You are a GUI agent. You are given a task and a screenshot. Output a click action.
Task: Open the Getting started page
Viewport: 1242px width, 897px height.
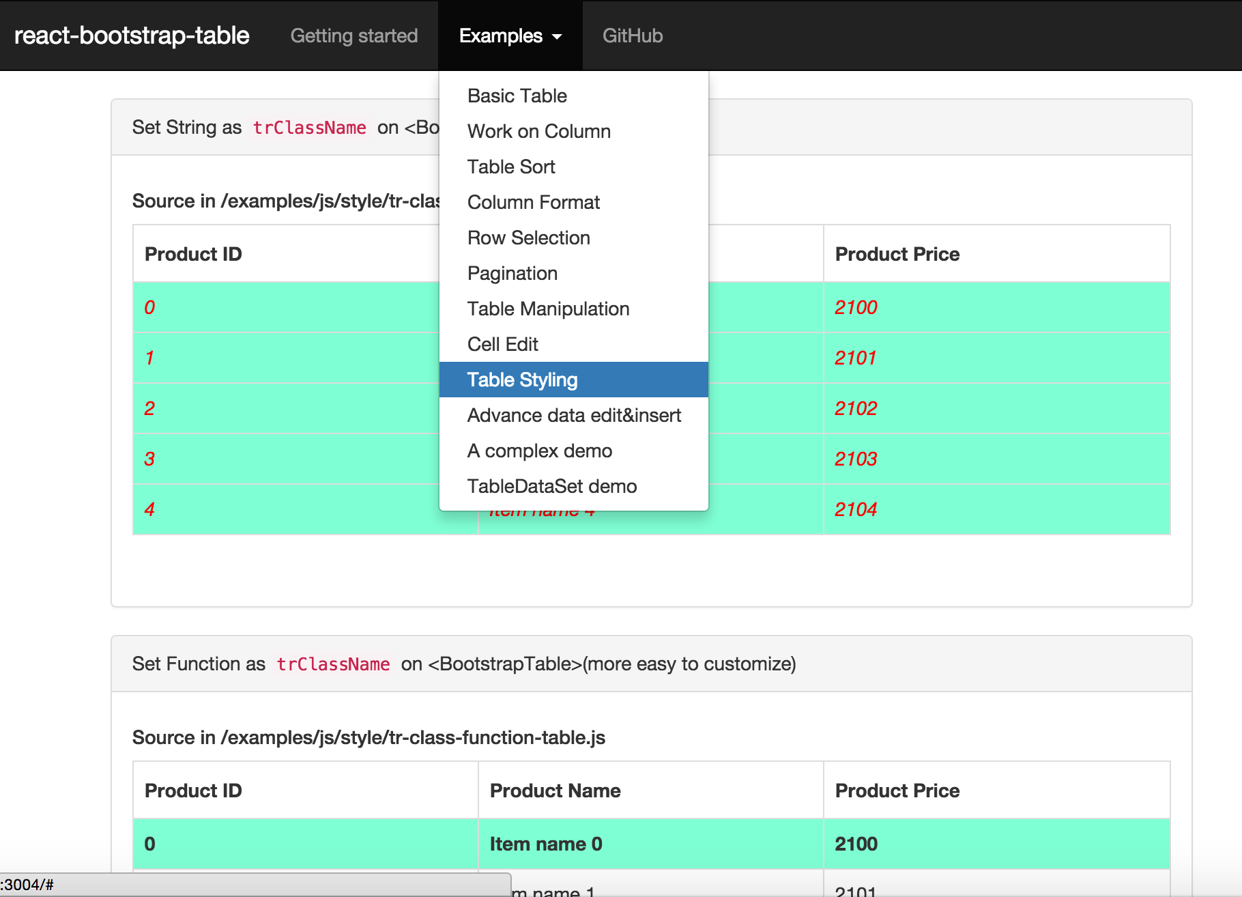tap(353, 35)
